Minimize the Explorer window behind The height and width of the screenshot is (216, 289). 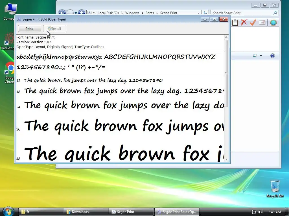pyautogui.click(x=255, y=5)
